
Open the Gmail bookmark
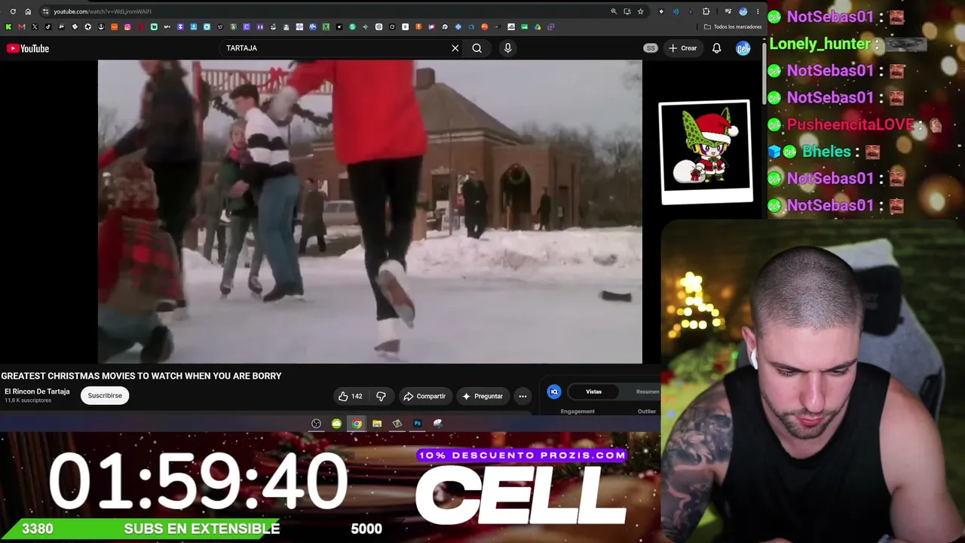click(21, 27)
